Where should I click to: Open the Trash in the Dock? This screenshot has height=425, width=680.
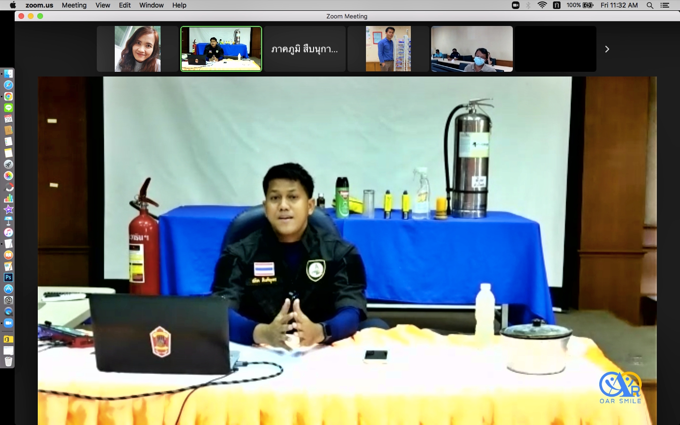[8, 362]
